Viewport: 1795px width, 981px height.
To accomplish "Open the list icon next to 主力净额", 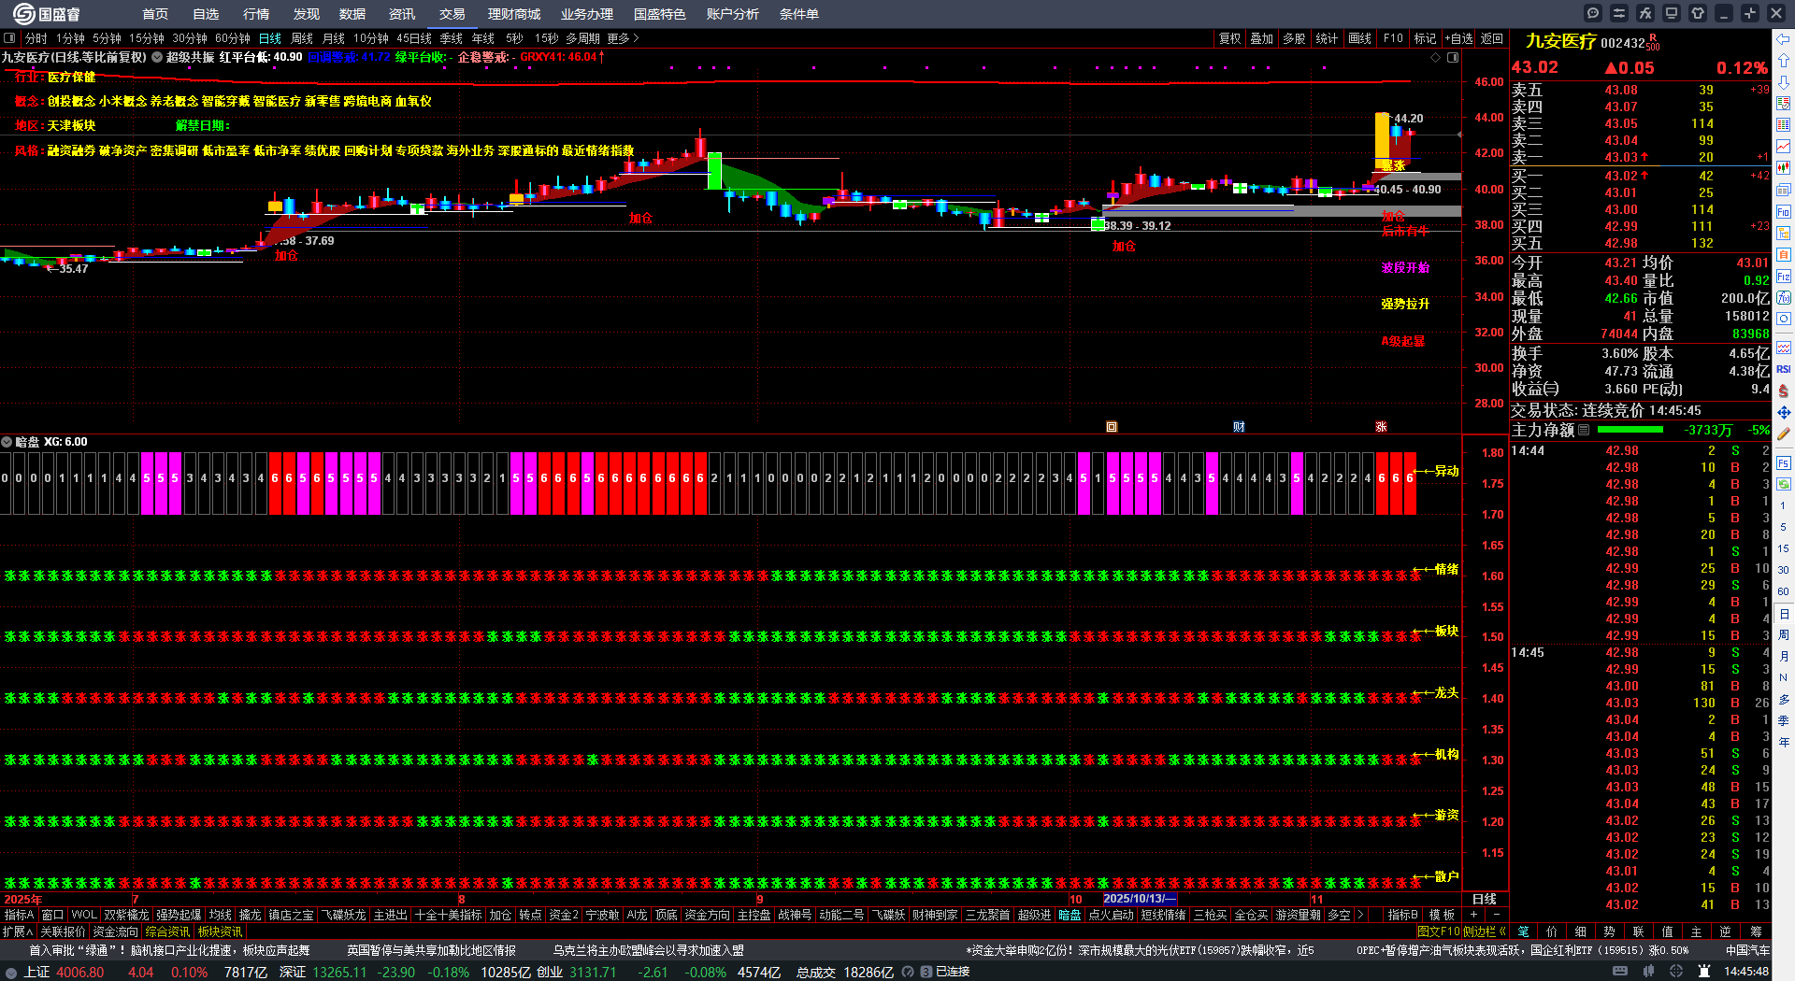I will tap(1584, 430).
